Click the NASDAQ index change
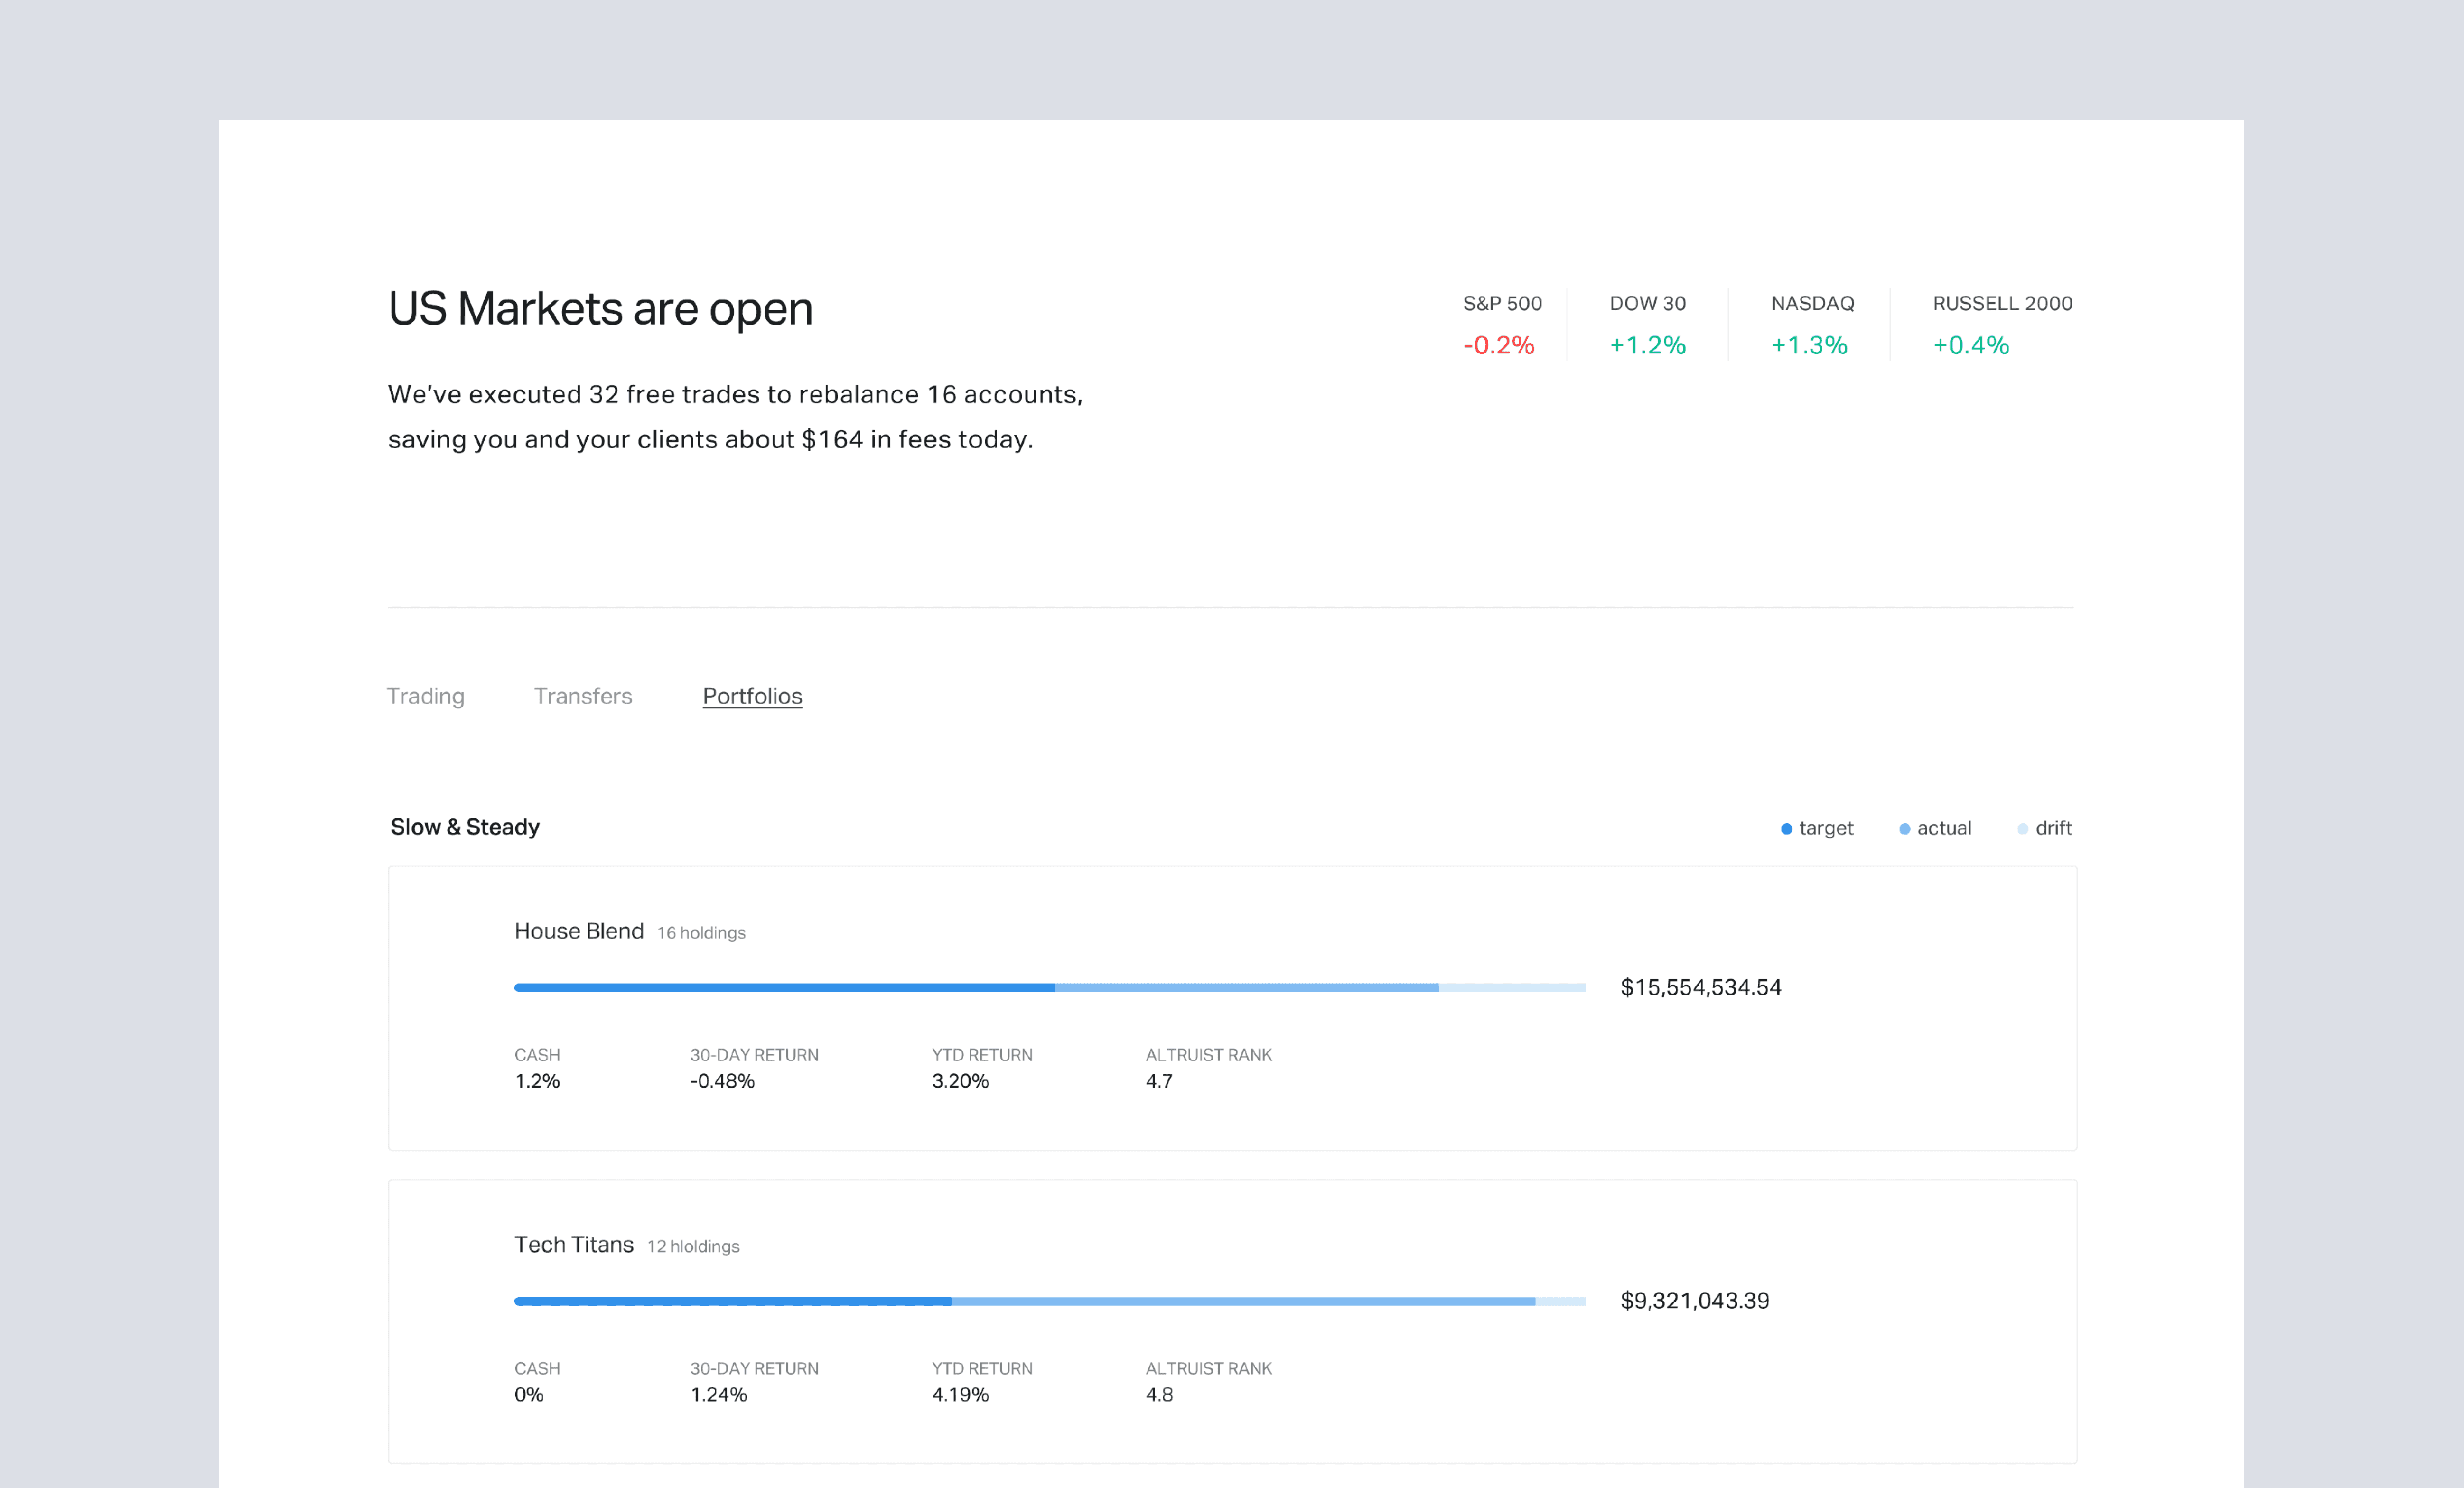This screenshot has height=1488, width=2464. (x=1809, y=345)
